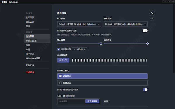Screen dimensions: 175x109
Task: Open the 输入设备 microphone dropdown
Action: tap(79, 24)
